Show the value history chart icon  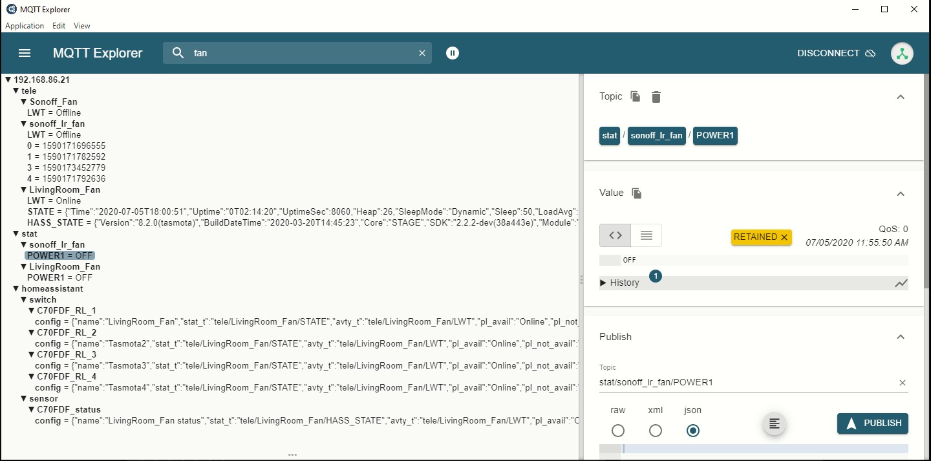click(901, 283)
